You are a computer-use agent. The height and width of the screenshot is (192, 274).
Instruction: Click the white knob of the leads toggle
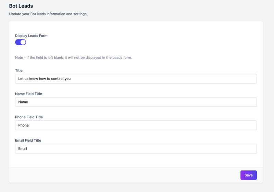click(23, 42)
